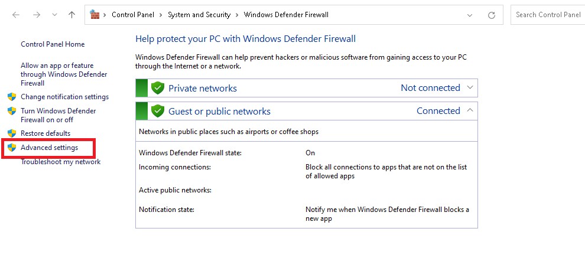Turn Windows Defender Firewall on or off
The width and height of the screenshot is (585, 271).
tap(58, 116)
